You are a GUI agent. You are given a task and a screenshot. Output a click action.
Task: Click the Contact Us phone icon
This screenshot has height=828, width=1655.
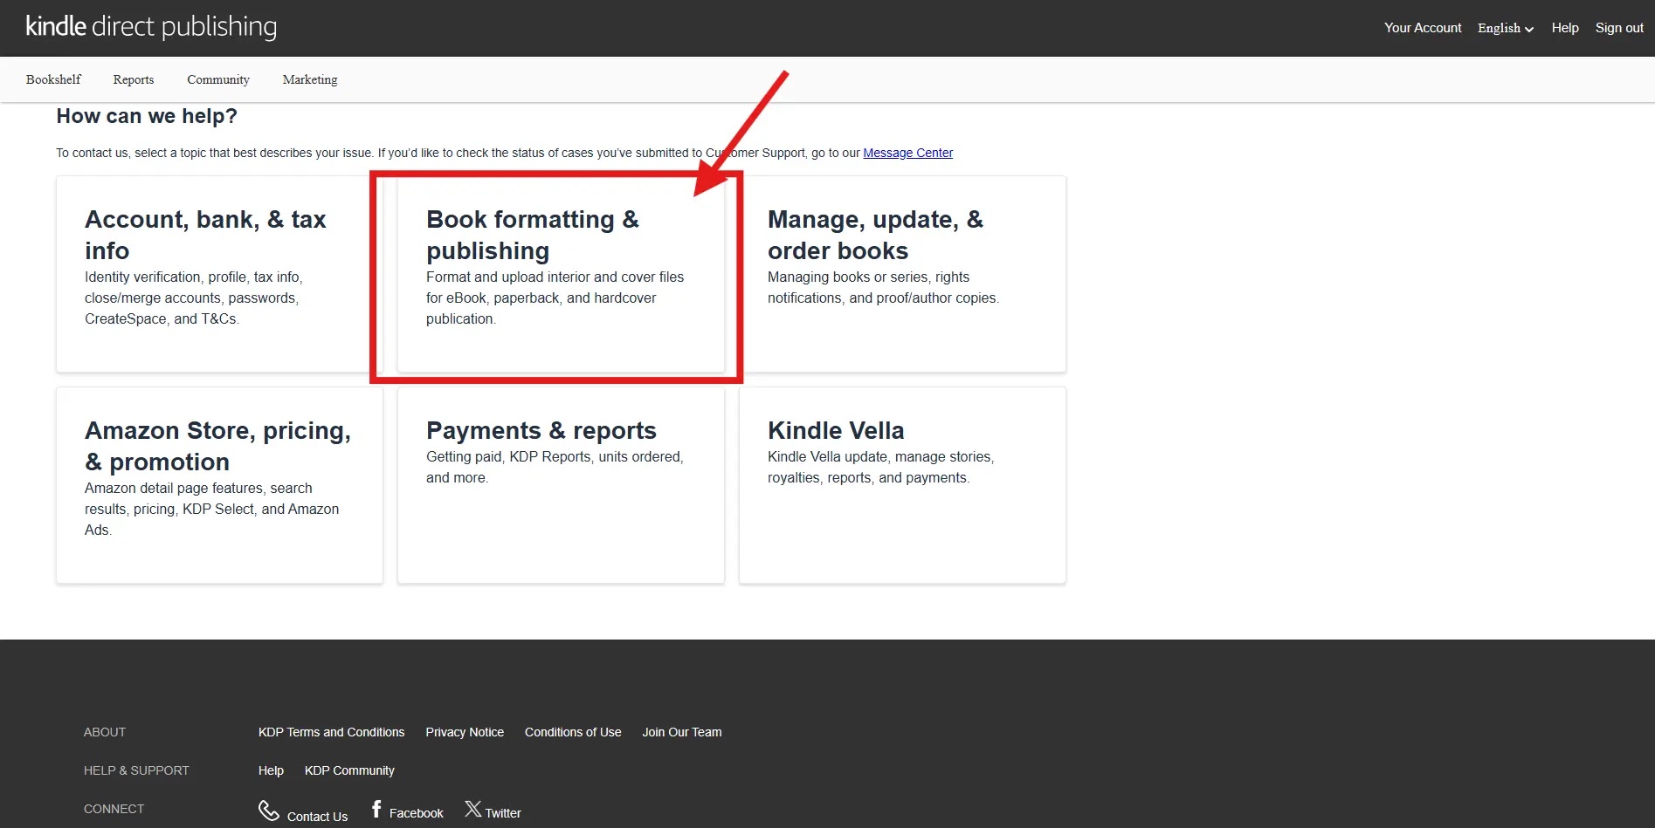(269, 811)
